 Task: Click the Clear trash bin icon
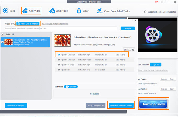pos(79,11)
